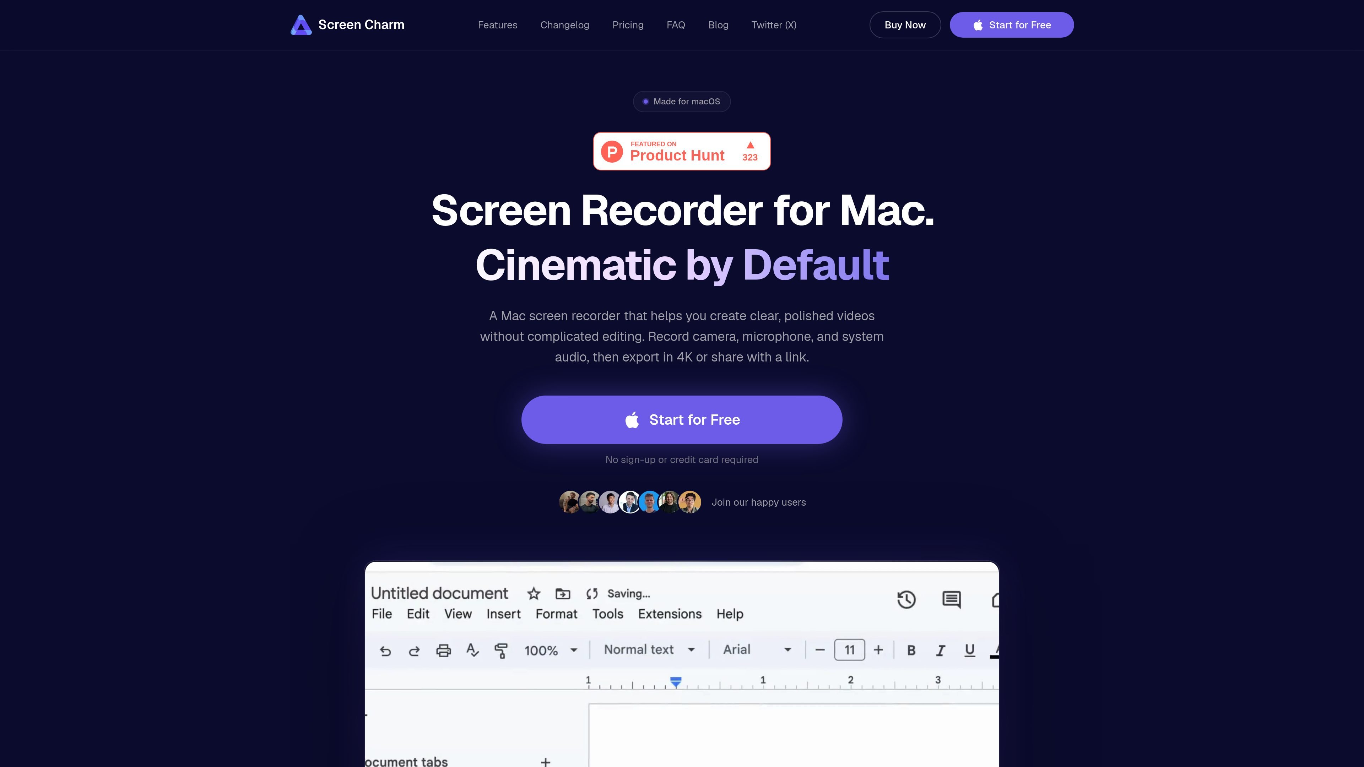
Task: Open the Changelog page
Action: pyautogui.click(x=564, y=25)
